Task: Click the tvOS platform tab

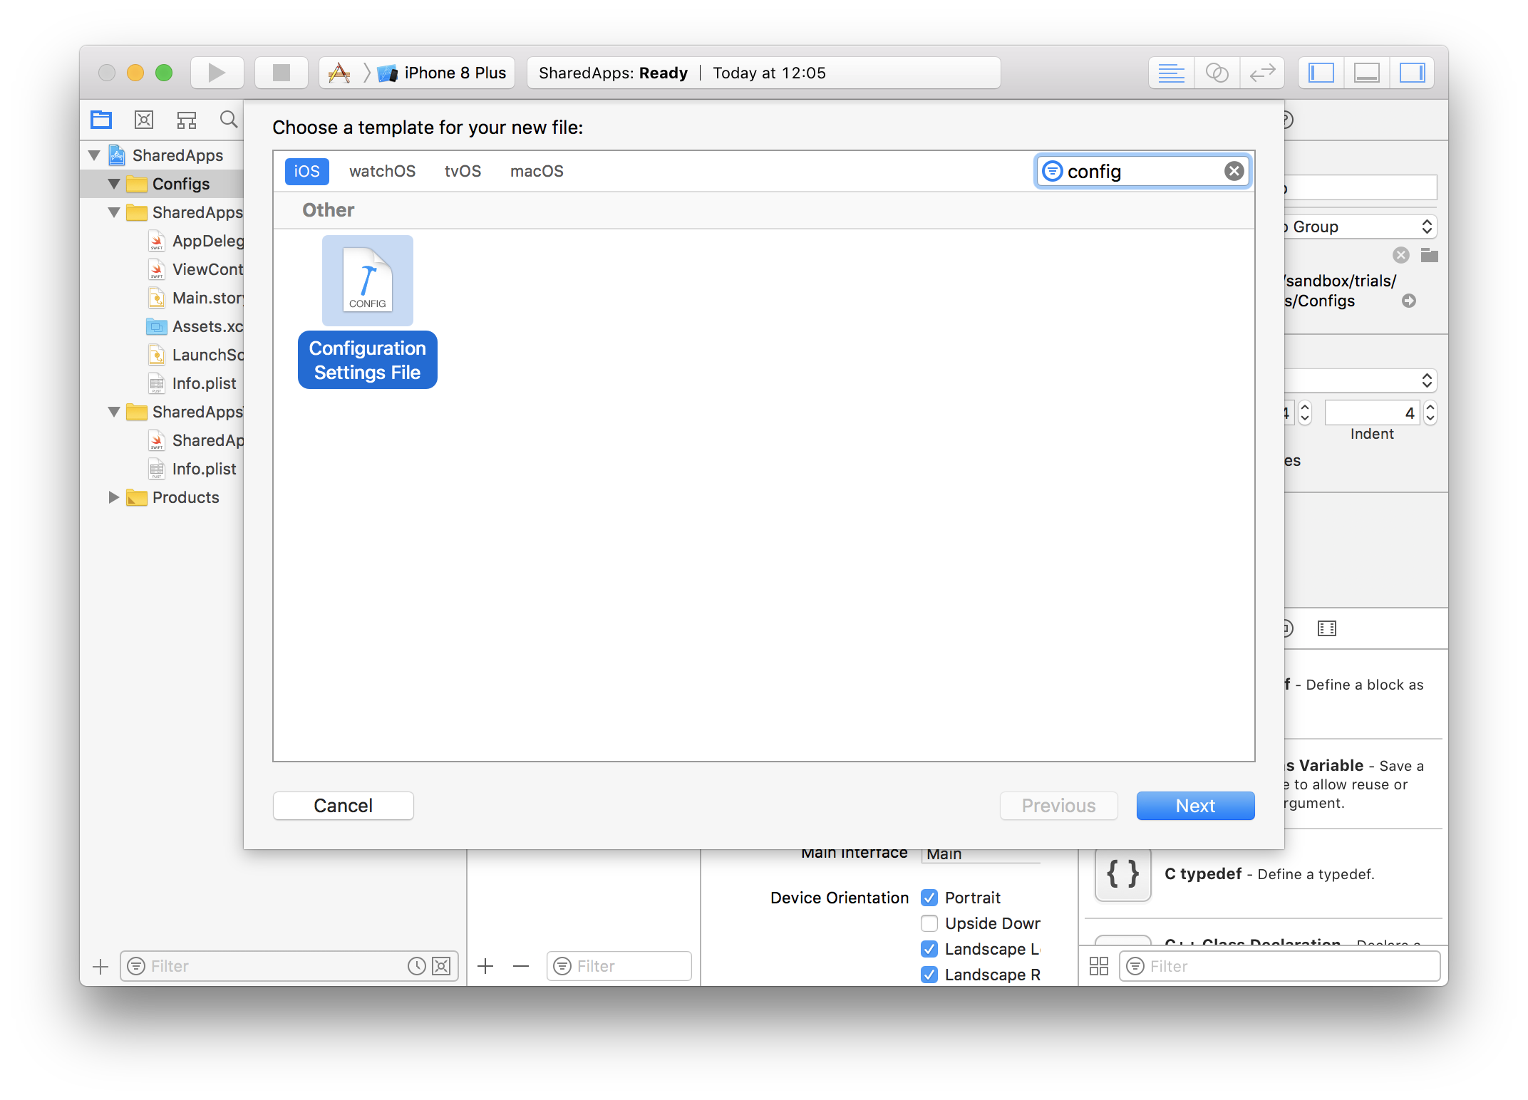Action: [x=460, y=171]
